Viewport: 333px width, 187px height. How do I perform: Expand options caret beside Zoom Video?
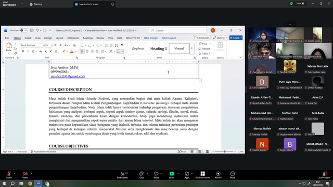click(31, 173)
